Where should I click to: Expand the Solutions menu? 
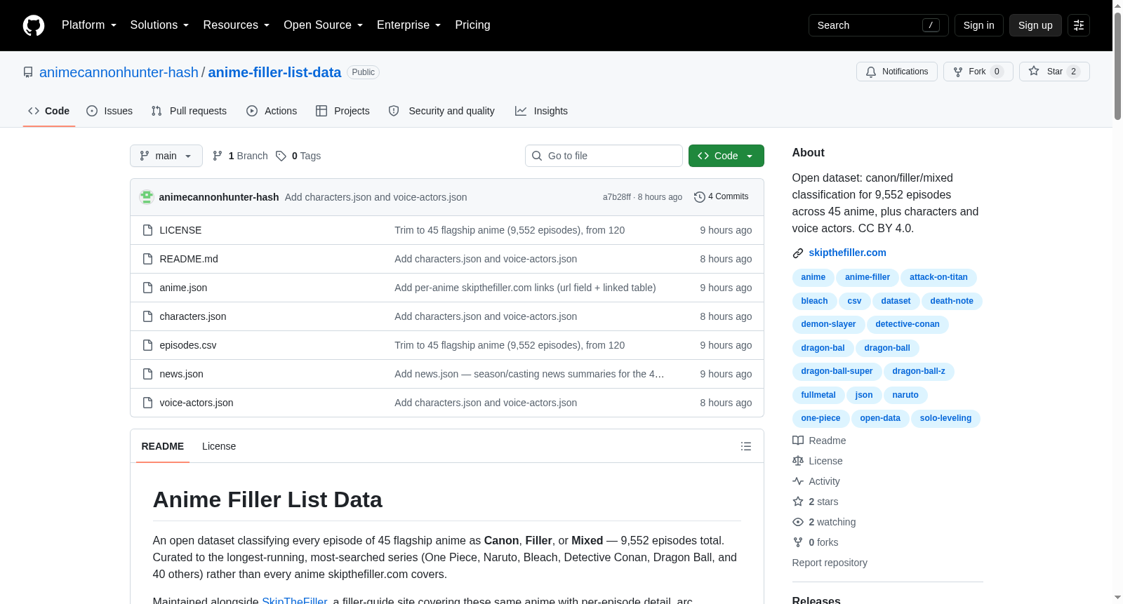159,25
